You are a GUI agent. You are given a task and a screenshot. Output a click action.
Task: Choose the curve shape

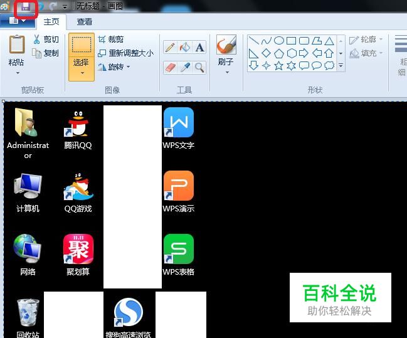pos(266,41)
